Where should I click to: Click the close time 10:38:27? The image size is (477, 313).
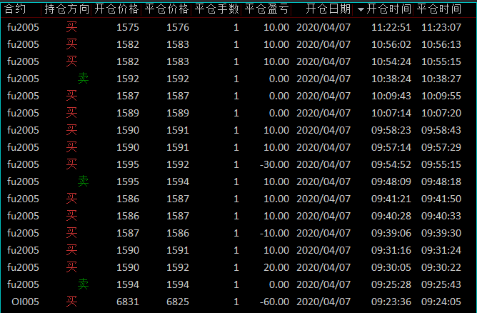(441, 79)
